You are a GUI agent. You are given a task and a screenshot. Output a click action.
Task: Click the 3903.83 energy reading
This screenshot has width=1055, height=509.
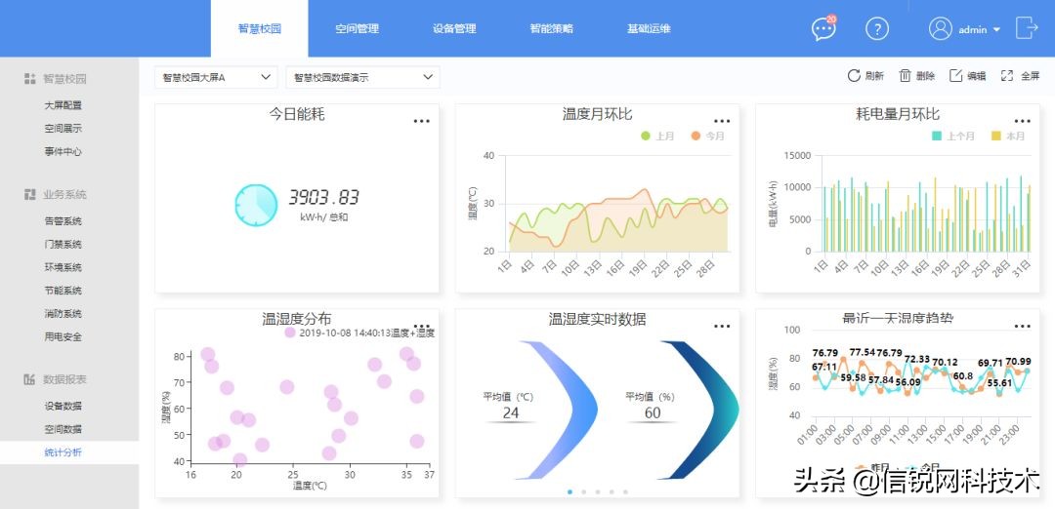pyautogui.click(x=323, y=197)
